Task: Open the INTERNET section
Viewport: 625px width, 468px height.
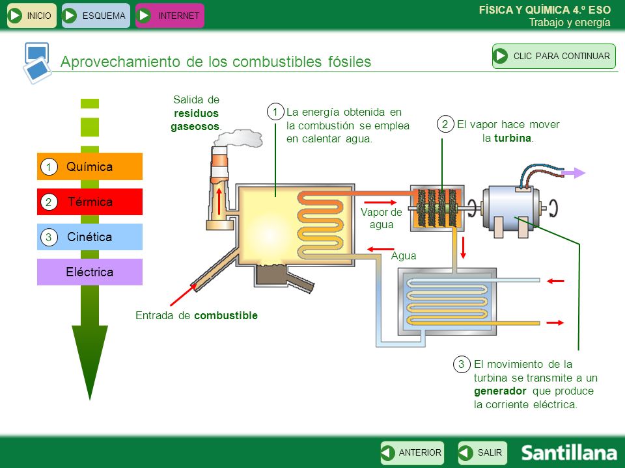Action: 170,16
